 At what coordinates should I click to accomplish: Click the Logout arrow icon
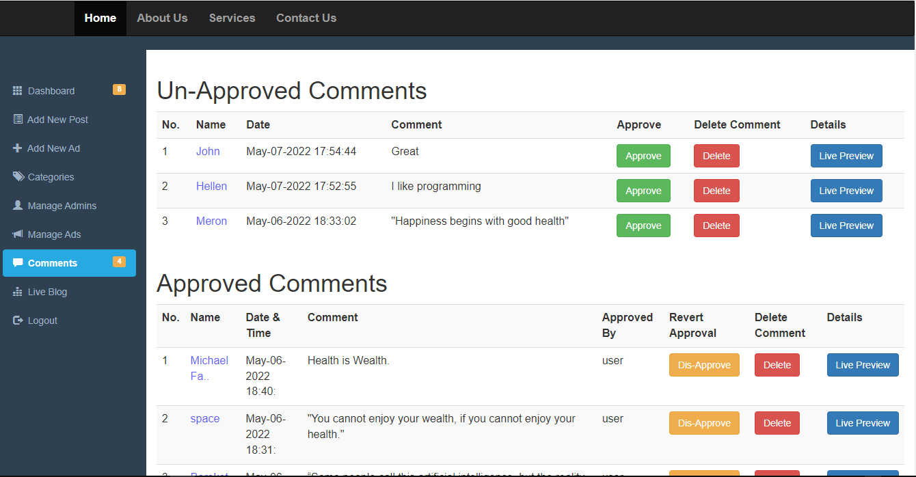[x=18, y=321]
